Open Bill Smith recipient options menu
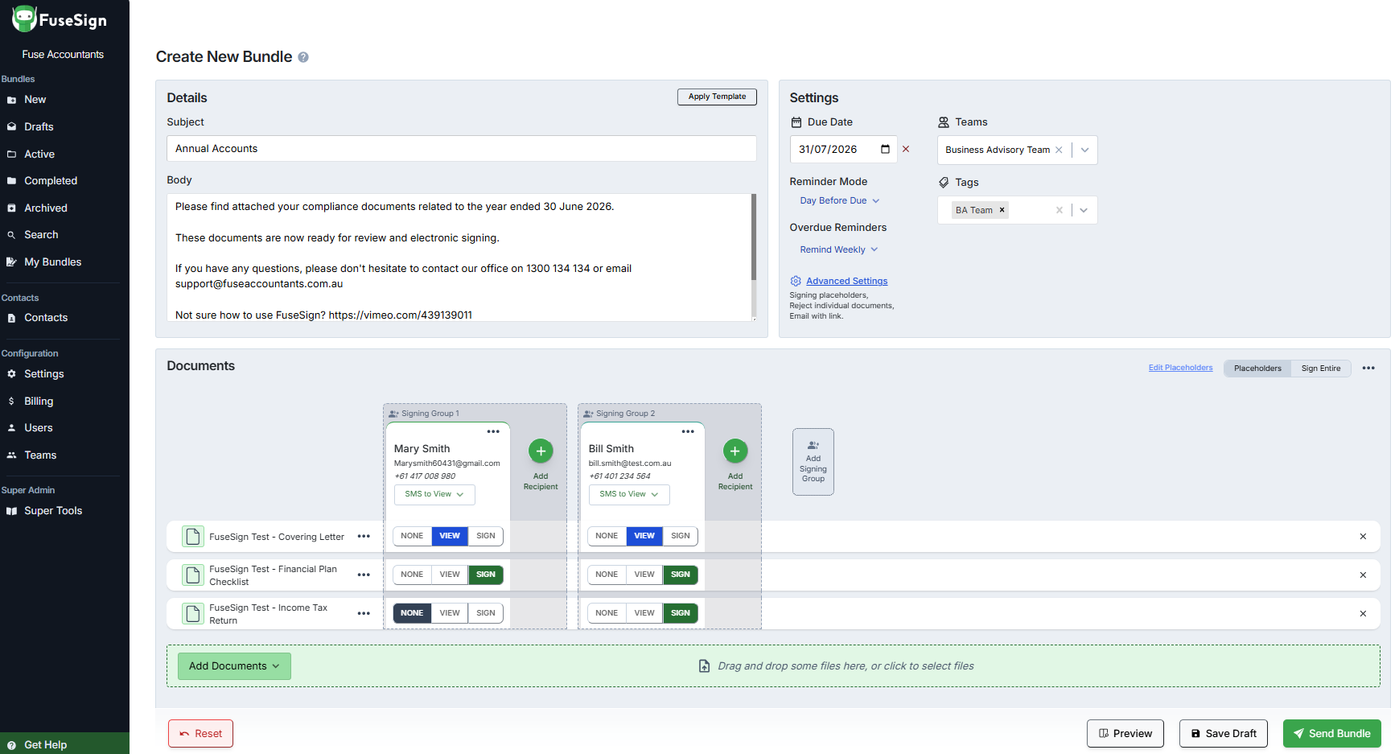1399x754 pixels. coord(688,431)
